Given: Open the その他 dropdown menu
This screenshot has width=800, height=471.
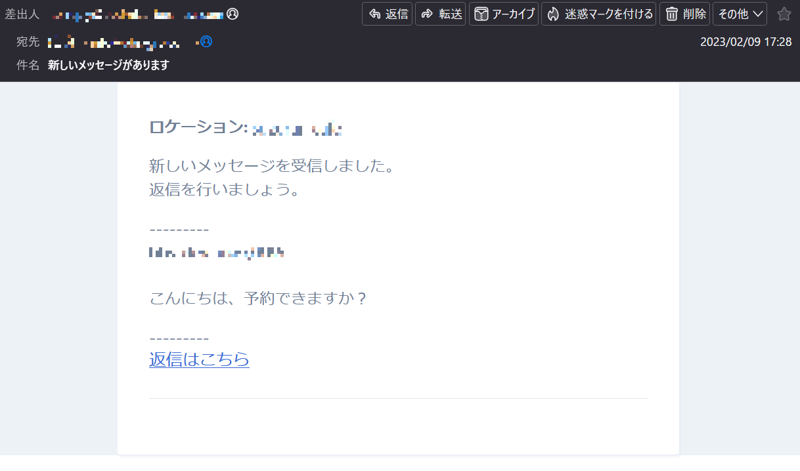Looking at the screenshot, I should coord(740,14).
